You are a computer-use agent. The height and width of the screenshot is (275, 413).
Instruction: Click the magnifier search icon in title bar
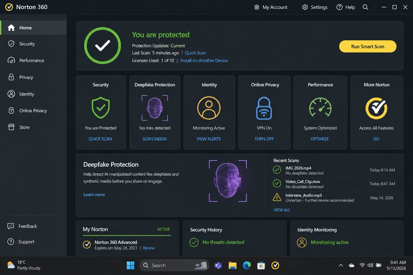click(x=365, y=7)
